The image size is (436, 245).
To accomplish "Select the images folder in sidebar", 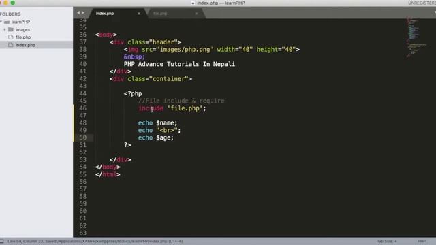I will pyautogui.click(x=22, y=29).
